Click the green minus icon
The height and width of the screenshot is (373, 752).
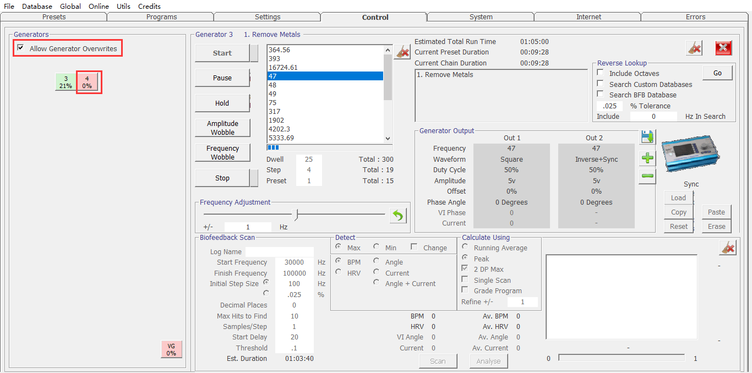tap(647, 177)
